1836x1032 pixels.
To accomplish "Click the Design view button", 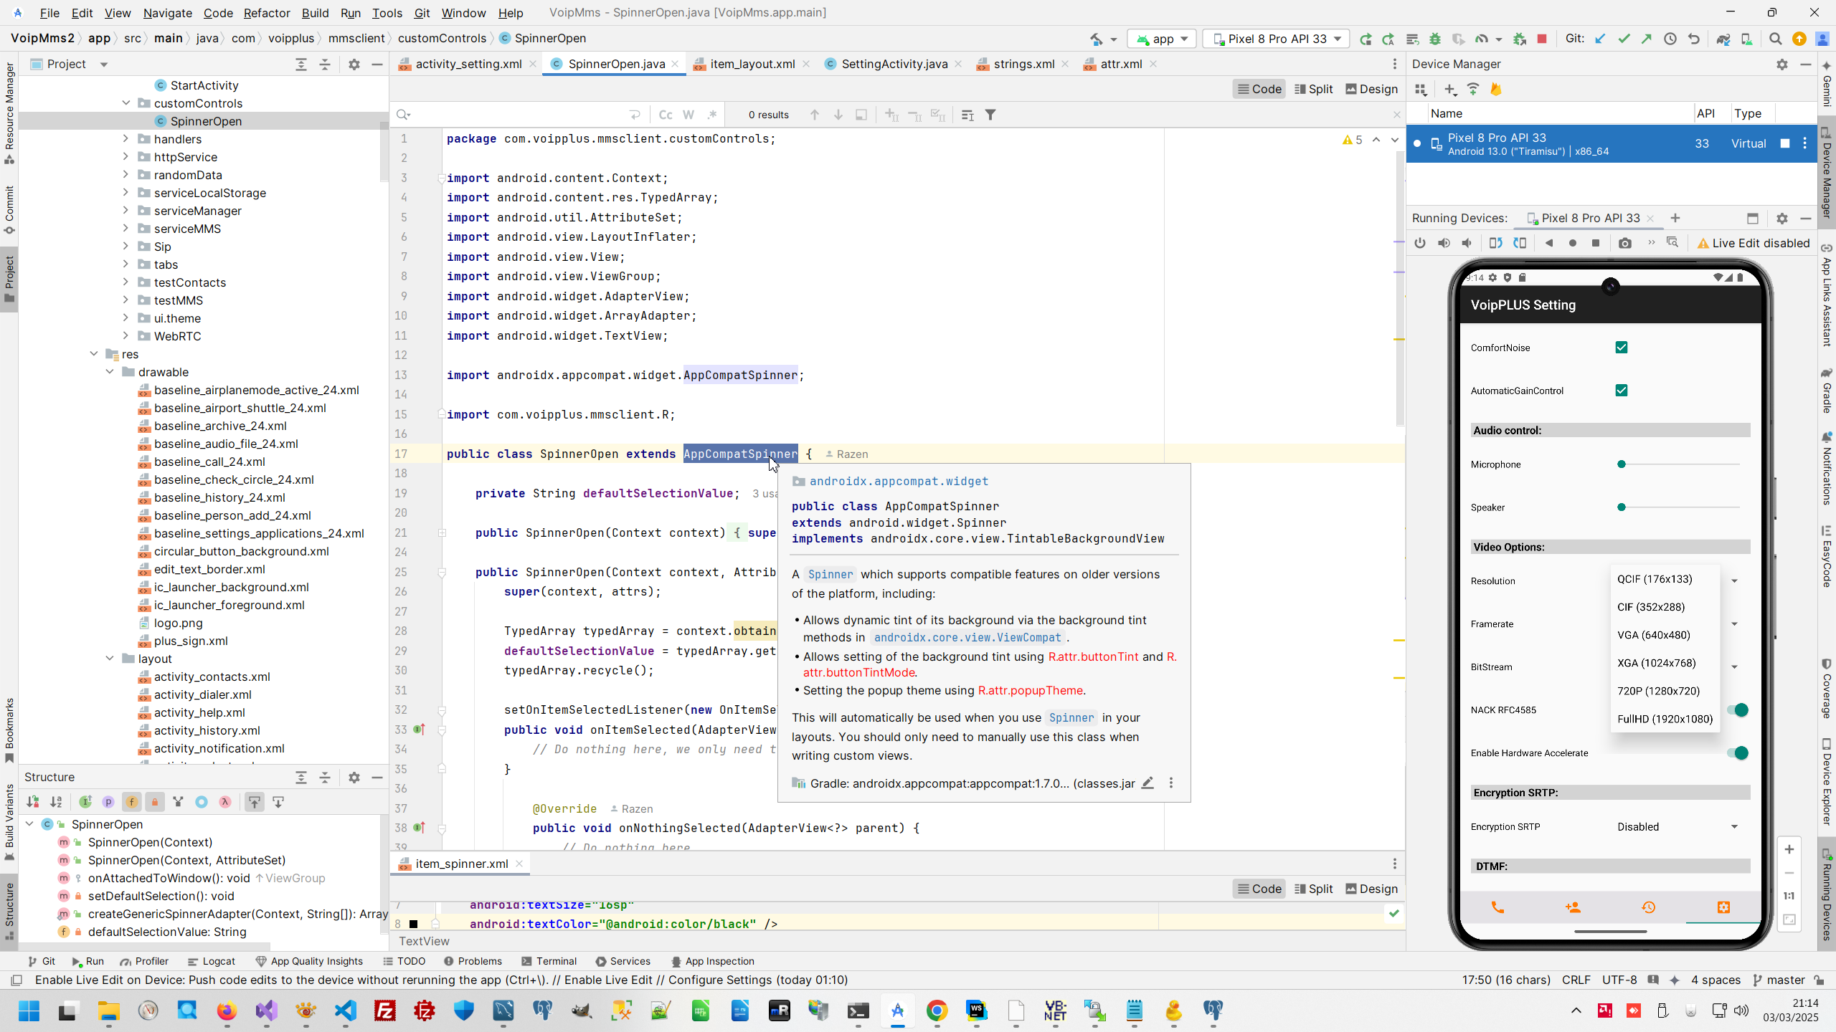I will (1371, 89).
